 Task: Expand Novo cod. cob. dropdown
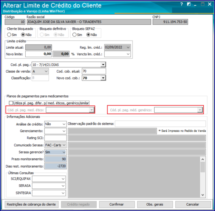pos(103,78)
